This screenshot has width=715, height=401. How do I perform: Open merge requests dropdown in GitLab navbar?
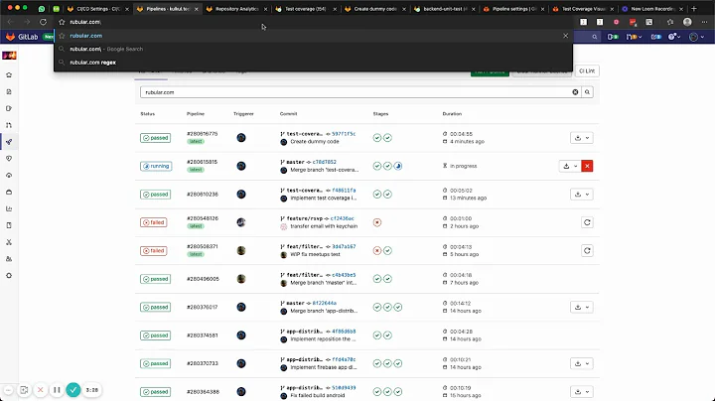(634, 37)
